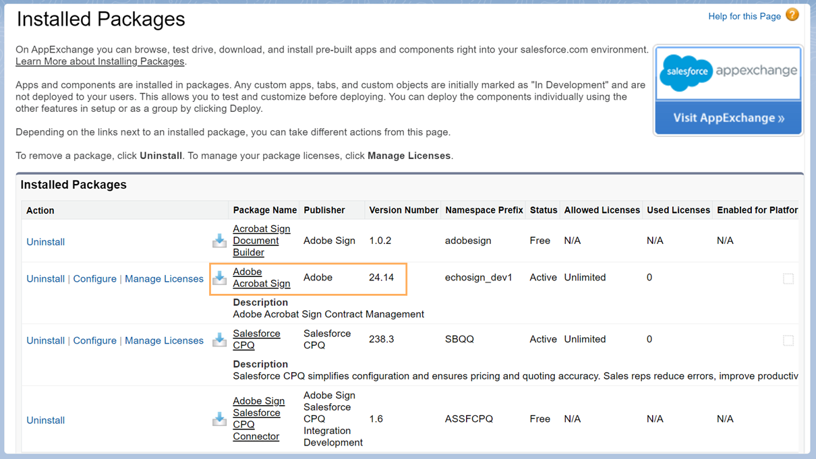
Task: Click the Version Number column header
Action: click(x=403, y=210)
